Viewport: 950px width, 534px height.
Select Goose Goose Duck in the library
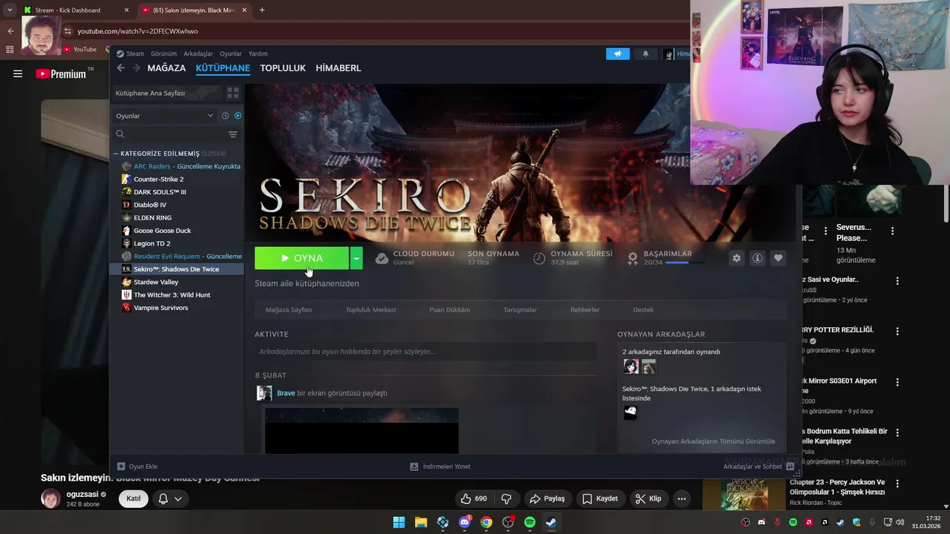tap(162, 231)
